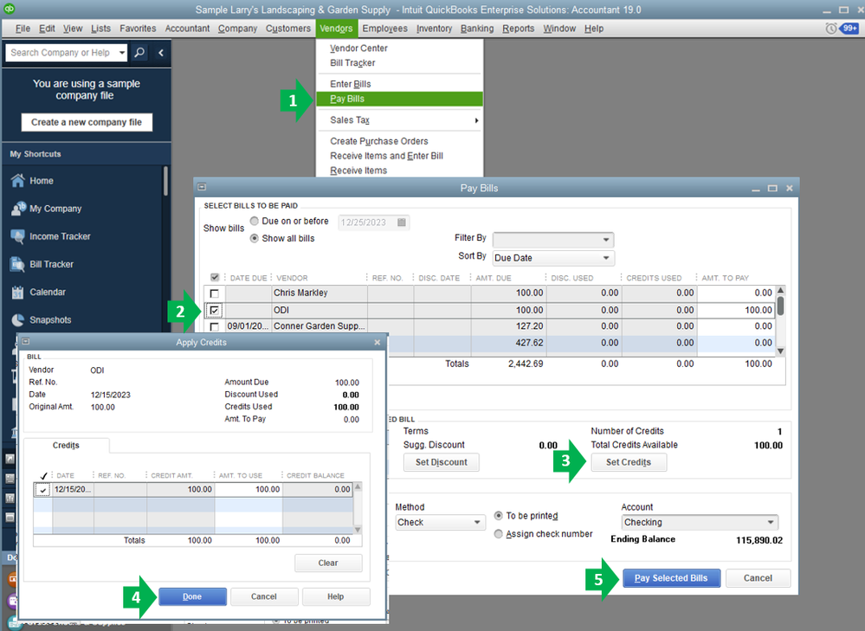The width and height of the screenshot is (865, 631).
Task: Click Clear in Apply Credits
Action: pos(328,563)
